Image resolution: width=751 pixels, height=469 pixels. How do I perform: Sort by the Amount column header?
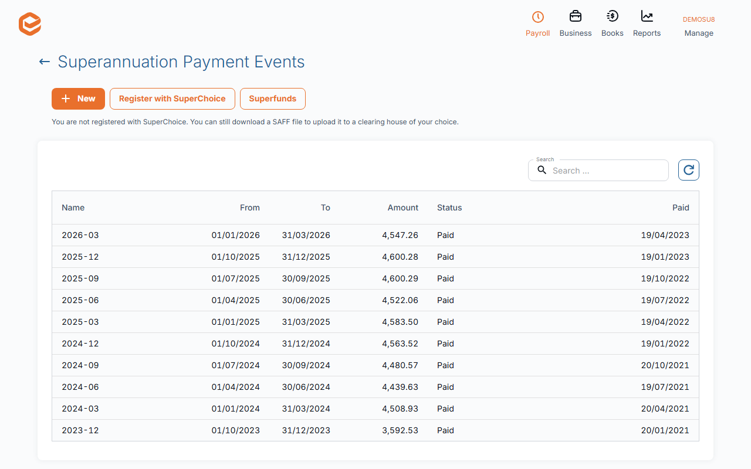pyautogui.click(x=403, y=208)
